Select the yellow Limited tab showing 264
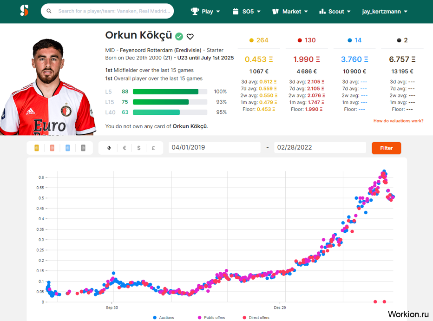The width and height of the screenshot is (433, 321). pos(259,40)
